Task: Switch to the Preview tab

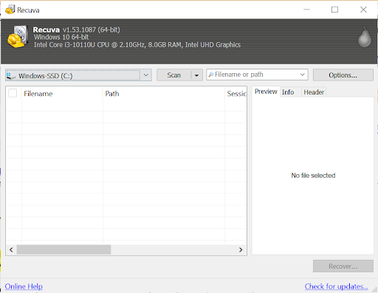Action: [x=266, y=92]
